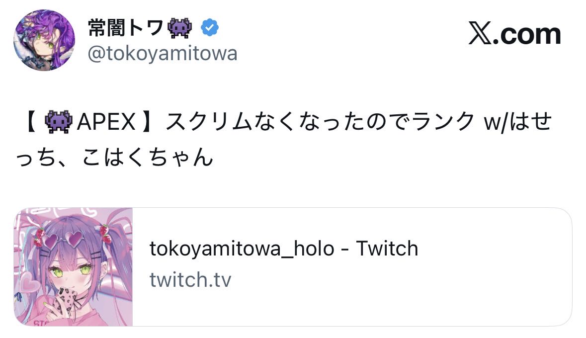Open the Twitch link card thumbnail
Image resolution: width=586 pixels, height=338 pixels.
(74, 267)
